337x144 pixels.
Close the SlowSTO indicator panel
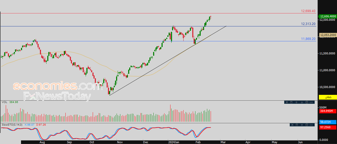[292, 125]
